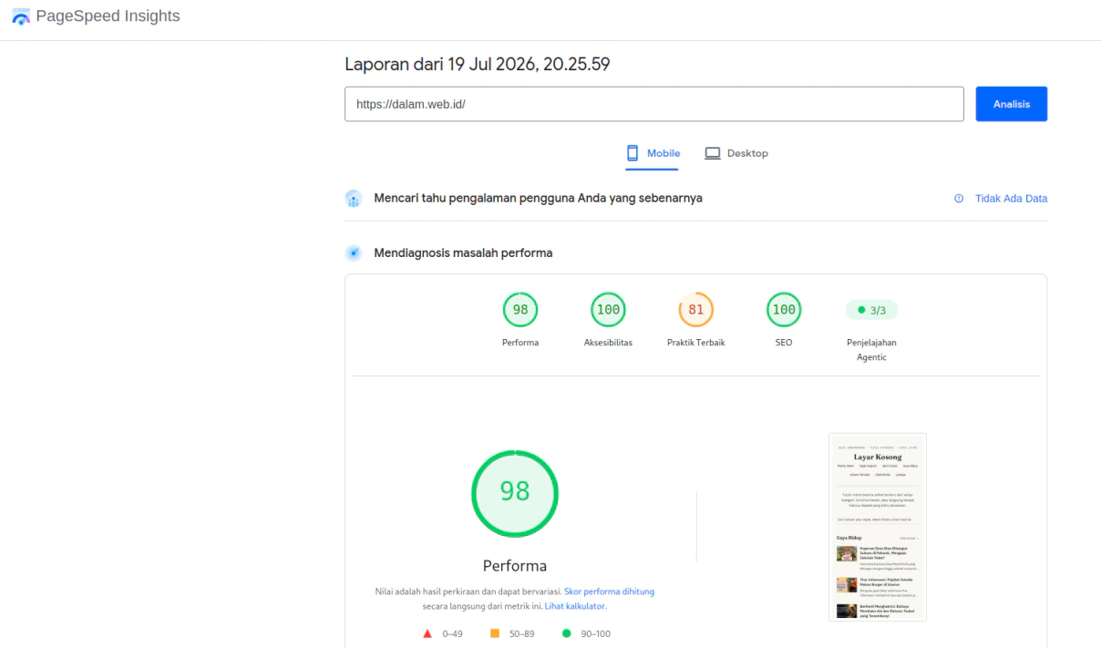Select the Performa 98 score gauge
The image size is (1101, 648).
(520, 310)
